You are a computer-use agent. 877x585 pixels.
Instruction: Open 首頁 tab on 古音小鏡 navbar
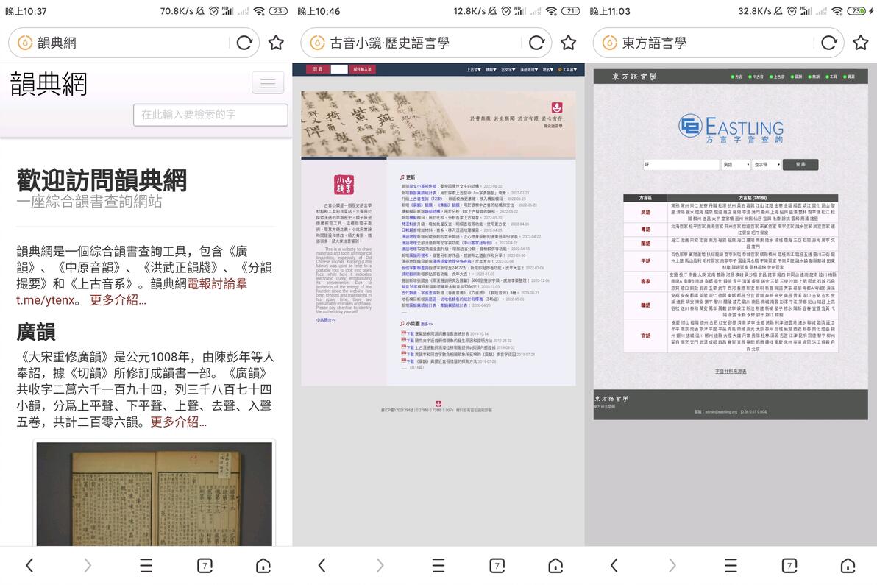(x=318, y=69)
